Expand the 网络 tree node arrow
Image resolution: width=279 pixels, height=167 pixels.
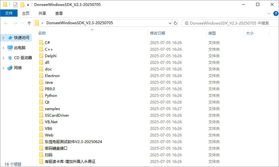coord(3,68)
